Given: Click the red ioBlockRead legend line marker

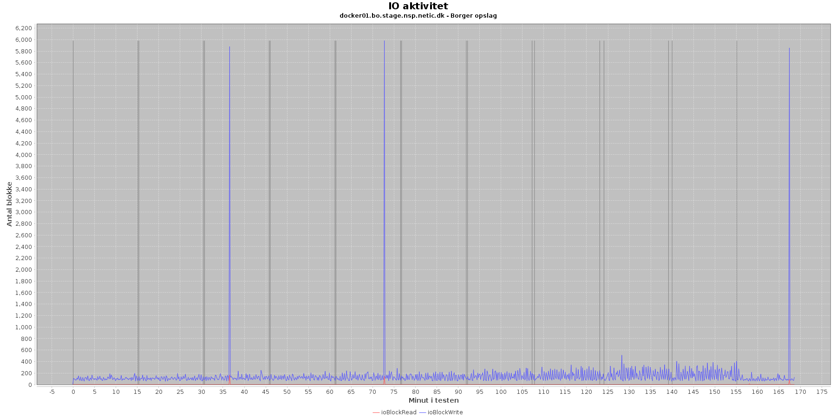Looking at the screenshot, I should pyautogui.click(x=376, y=412).
